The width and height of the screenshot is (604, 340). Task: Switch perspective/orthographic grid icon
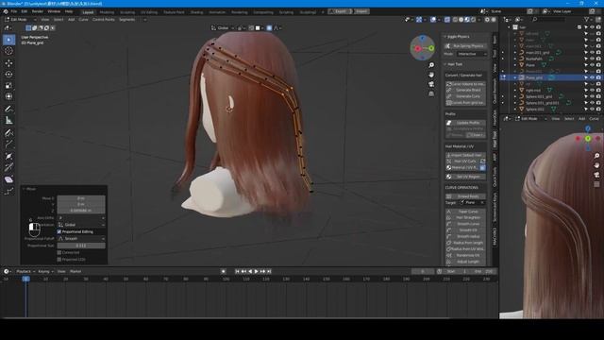431,93
